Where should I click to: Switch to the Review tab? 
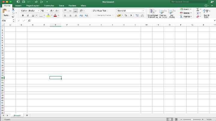tap(72, 6)
